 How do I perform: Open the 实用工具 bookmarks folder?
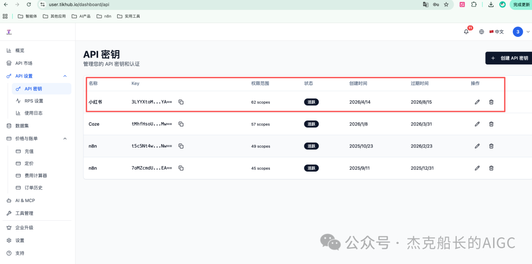129,16
